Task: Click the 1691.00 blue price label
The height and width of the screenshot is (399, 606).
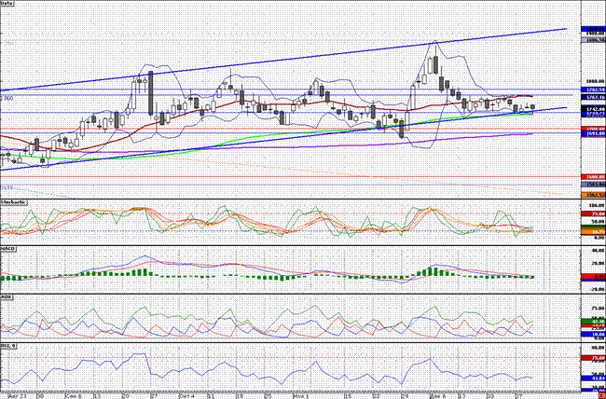Action: pyautogui.click(x=593, y=133)
